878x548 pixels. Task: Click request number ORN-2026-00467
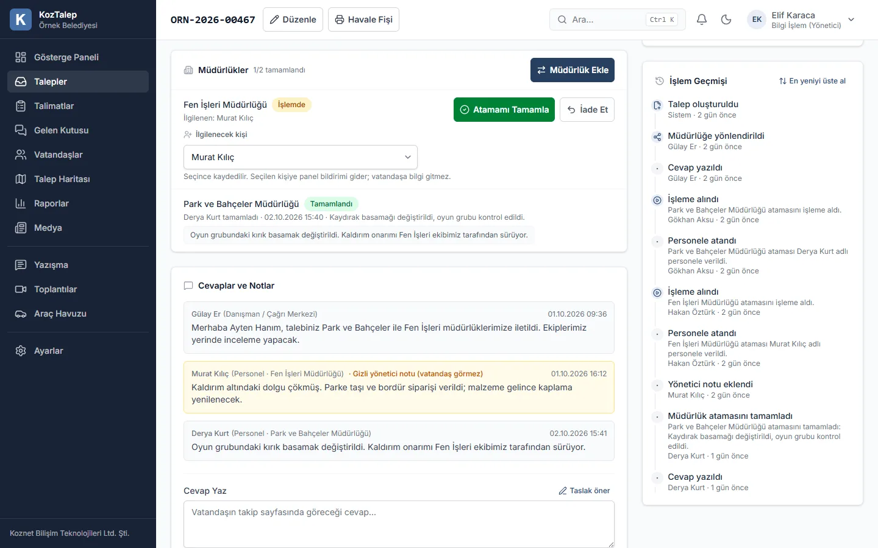pyautogui.click(x=213, y=19)
